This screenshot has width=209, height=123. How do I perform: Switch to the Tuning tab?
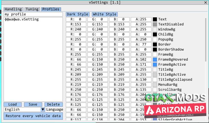pos(32,9)
